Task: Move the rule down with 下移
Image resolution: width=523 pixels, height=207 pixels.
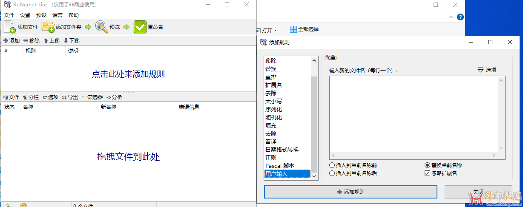Action: [72, 41]
